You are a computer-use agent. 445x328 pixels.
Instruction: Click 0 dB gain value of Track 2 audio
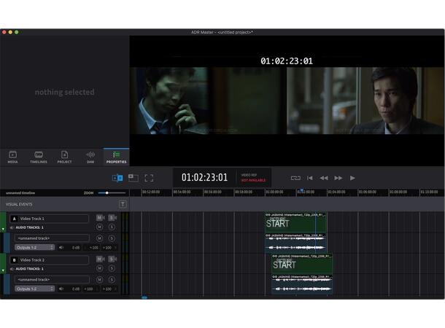click(x=75, y=289)
